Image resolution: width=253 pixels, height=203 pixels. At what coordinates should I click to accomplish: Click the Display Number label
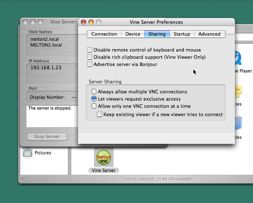(47, 97)
